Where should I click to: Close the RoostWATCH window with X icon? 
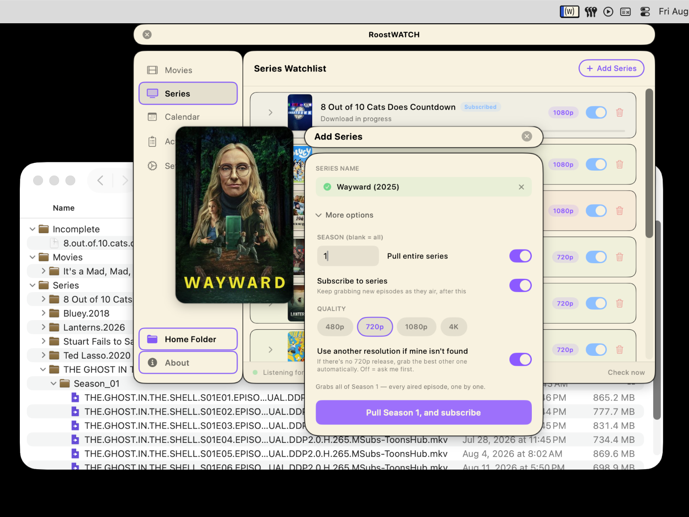(x=147, y=34)
